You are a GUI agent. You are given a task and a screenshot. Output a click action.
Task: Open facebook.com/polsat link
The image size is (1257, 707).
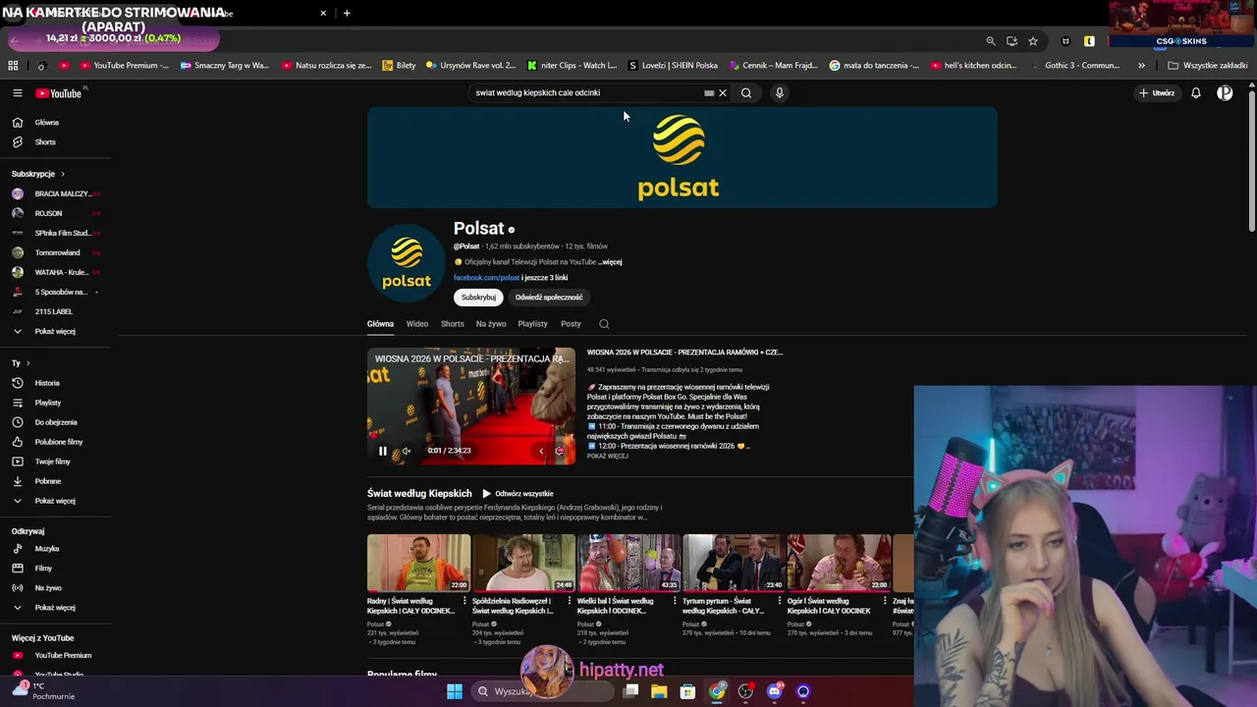(486, 278)
